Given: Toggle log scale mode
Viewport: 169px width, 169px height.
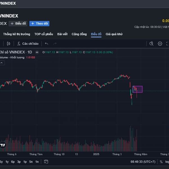Looking at the screenshot, I should [x=167, y=162].
